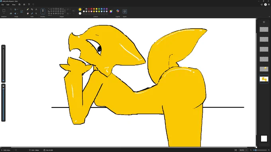The image size is (271, 152).
Task: Select the Fill bucket tool
Action: click(32, 9)
